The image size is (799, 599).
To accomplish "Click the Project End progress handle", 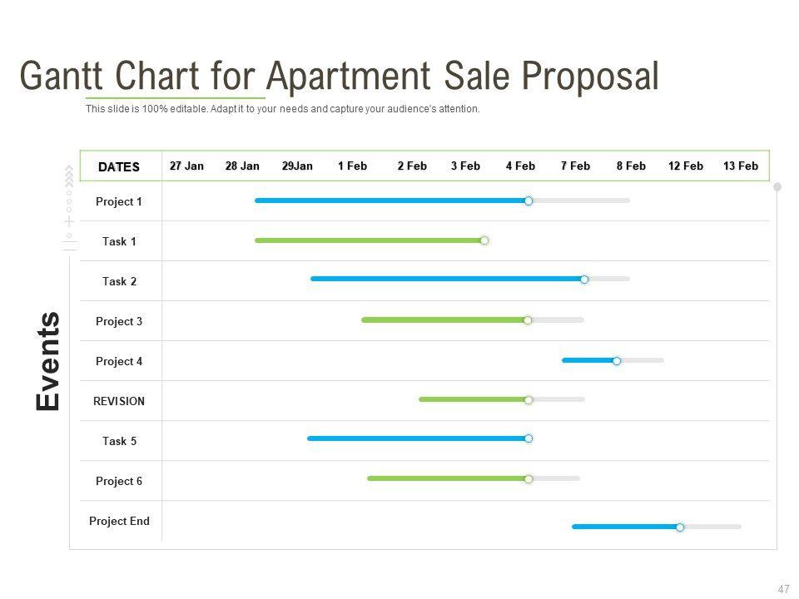I will (680, 527).
